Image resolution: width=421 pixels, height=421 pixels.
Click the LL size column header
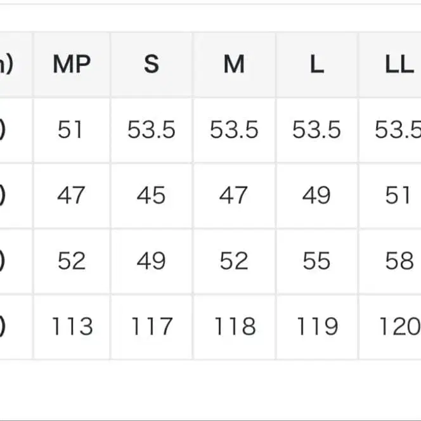(398, 65)
